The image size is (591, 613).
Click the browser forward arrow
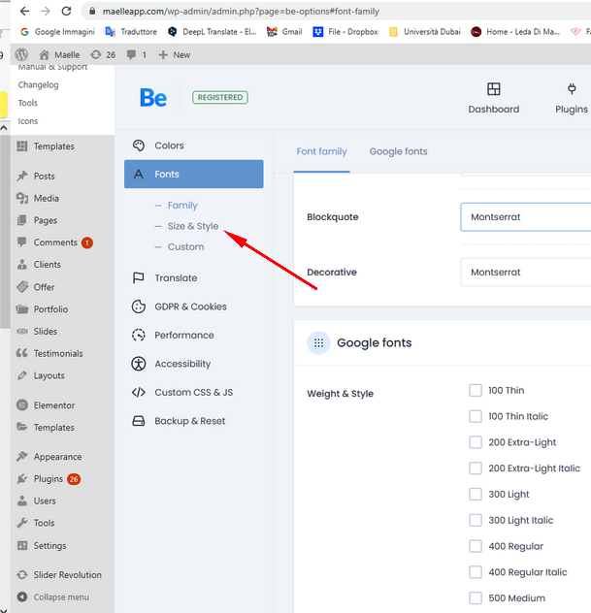(x=46, y=12)
